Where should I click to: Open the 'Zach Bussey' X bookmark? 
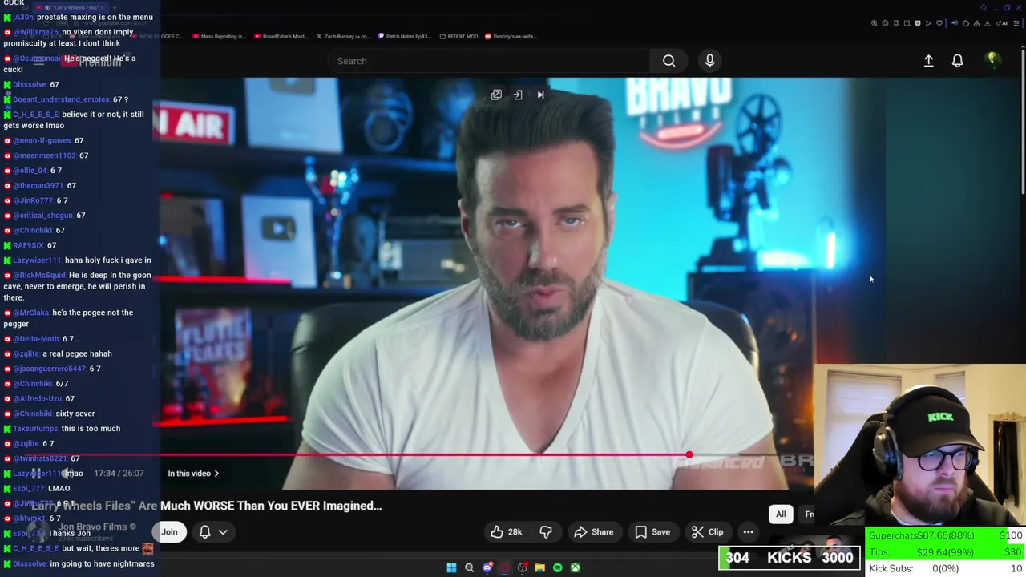point(343,36)
